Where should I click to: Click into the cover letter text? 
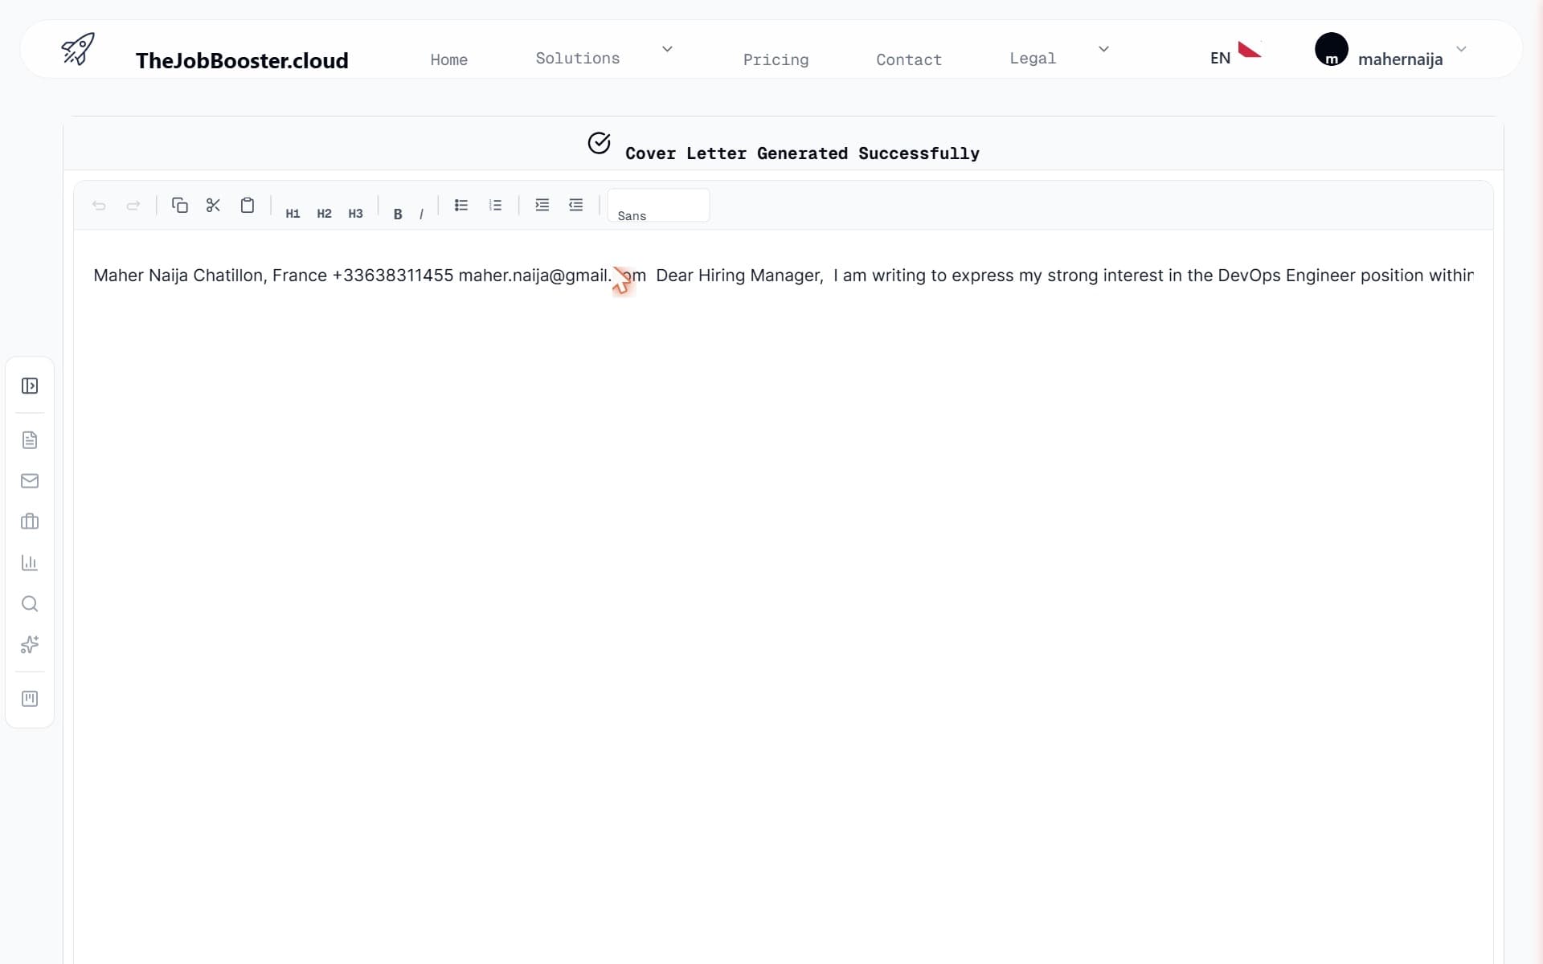[784, 276]
